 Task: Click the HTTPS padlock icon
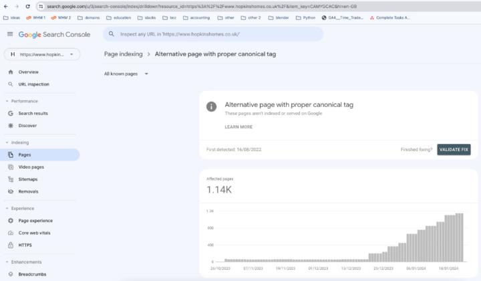pyautogui.click(x=11, y=245)
